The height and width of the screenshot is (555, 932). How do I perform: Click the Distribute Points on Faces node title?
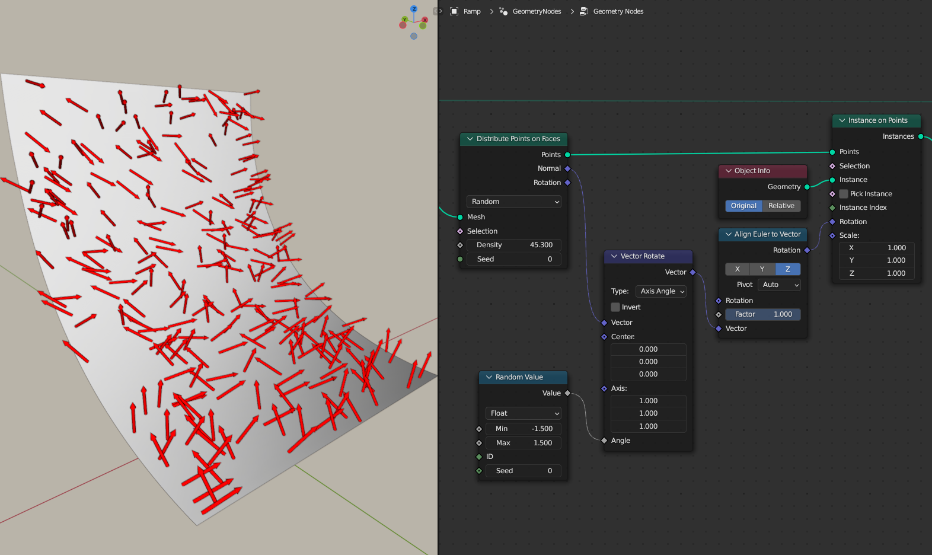click(x=518, y=139)
